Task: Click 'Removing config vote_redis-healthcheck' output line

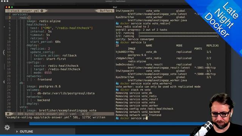Action: click(x=144, y=109)
